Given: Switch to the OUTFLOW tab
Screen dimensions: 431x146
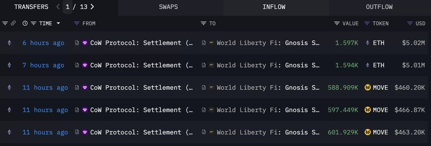Looking at the screenshot, I should (x=379, y=7).
